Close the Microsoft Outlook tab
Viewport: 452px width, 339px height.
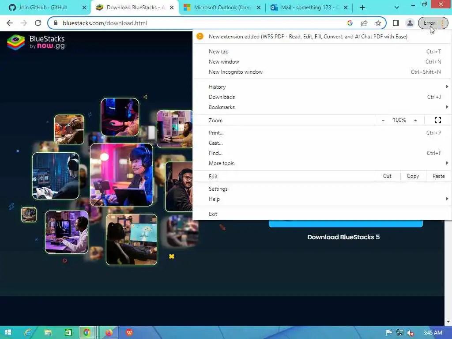click(x=259, y=8)
